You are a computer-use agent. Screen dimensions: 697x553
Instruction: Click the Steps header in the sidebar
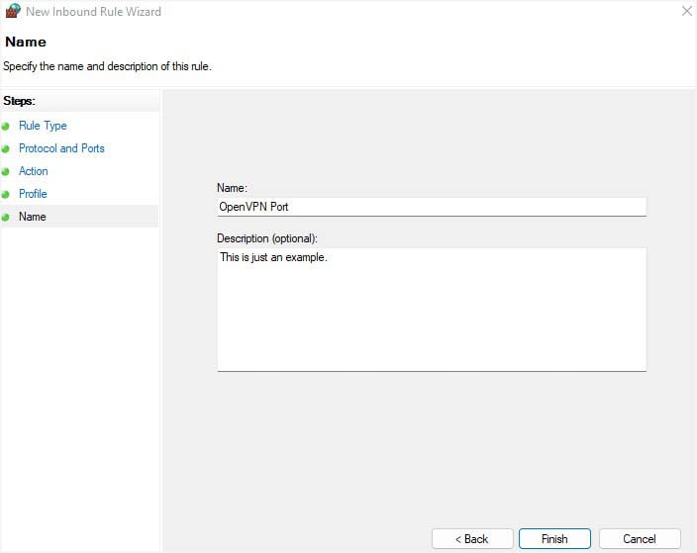pos(20,101)
